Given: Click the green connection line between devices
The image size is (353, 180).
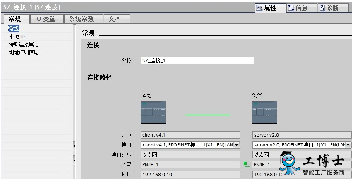Looking at the screenshot, I should click(208, 115).
